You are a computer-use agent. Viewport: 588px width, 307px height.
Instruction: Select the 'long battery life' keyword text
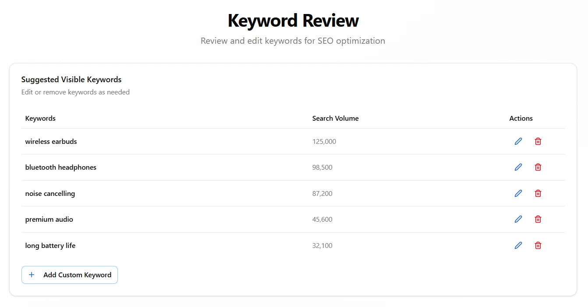pyautogui.click(x=50, y=246)
